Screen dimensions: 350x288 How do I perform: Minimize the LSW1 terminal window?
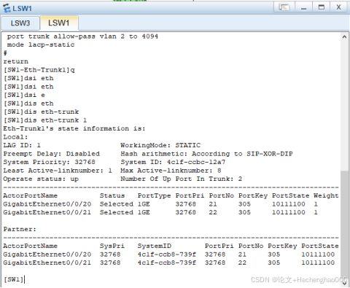coord(303,7)
